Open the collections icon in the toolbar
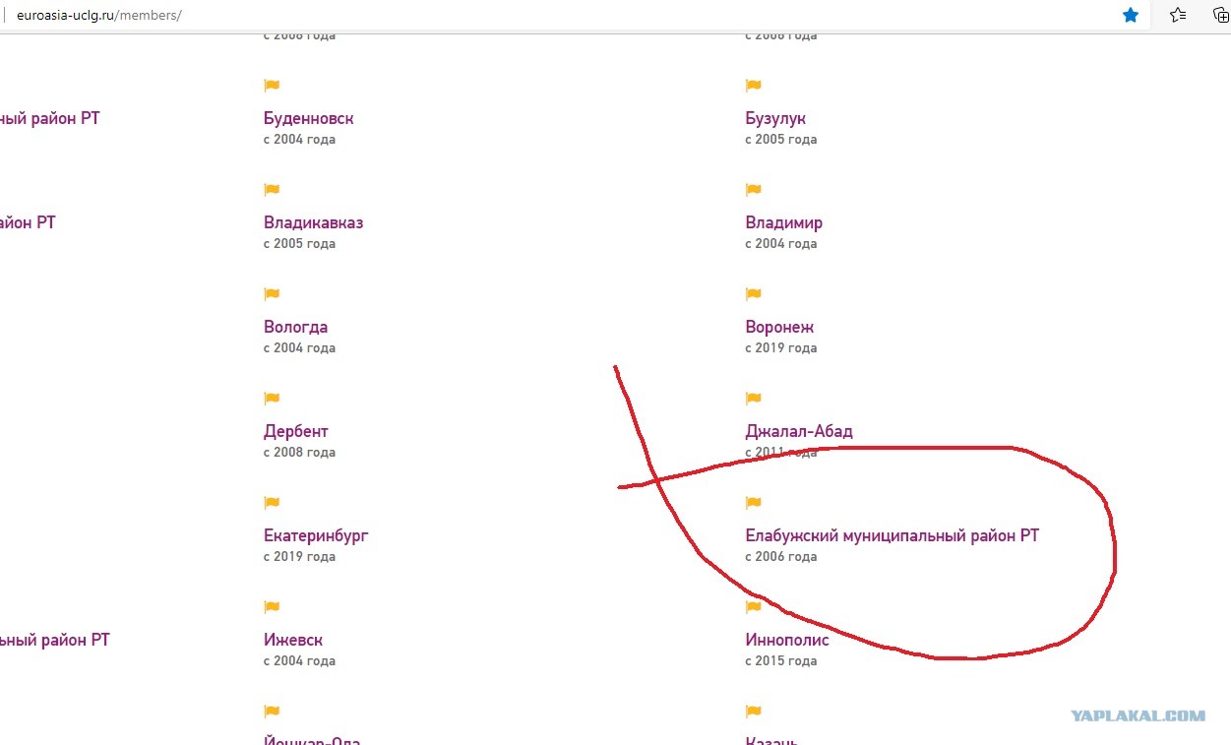 pos(1221,15)
